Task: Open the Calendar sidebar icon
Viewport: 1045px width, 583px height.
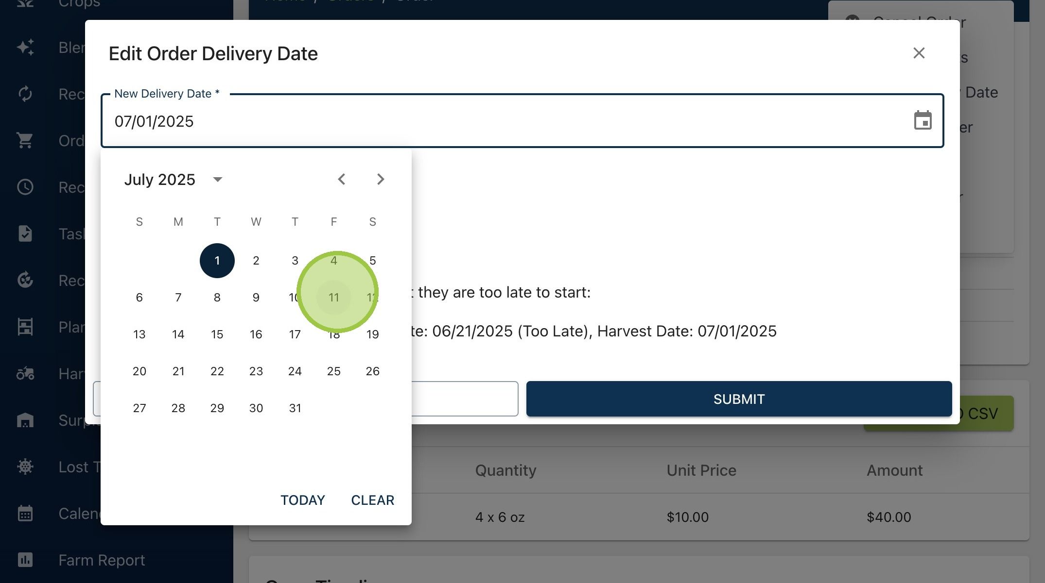Action: coord(25,513)
